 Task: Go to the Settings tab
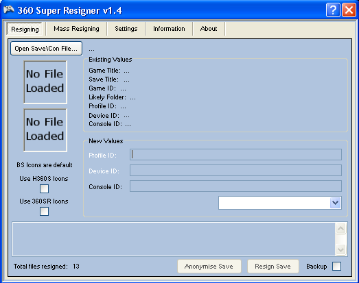click(126, 29)
